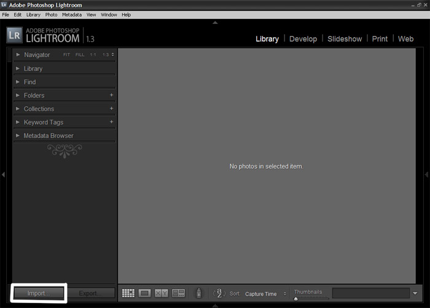Minimize the Lightroom window

(413, 5)
